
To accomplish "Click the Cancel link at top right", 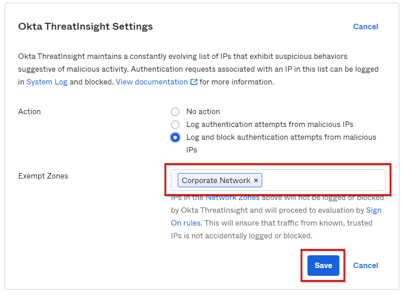I will point(365,26).
